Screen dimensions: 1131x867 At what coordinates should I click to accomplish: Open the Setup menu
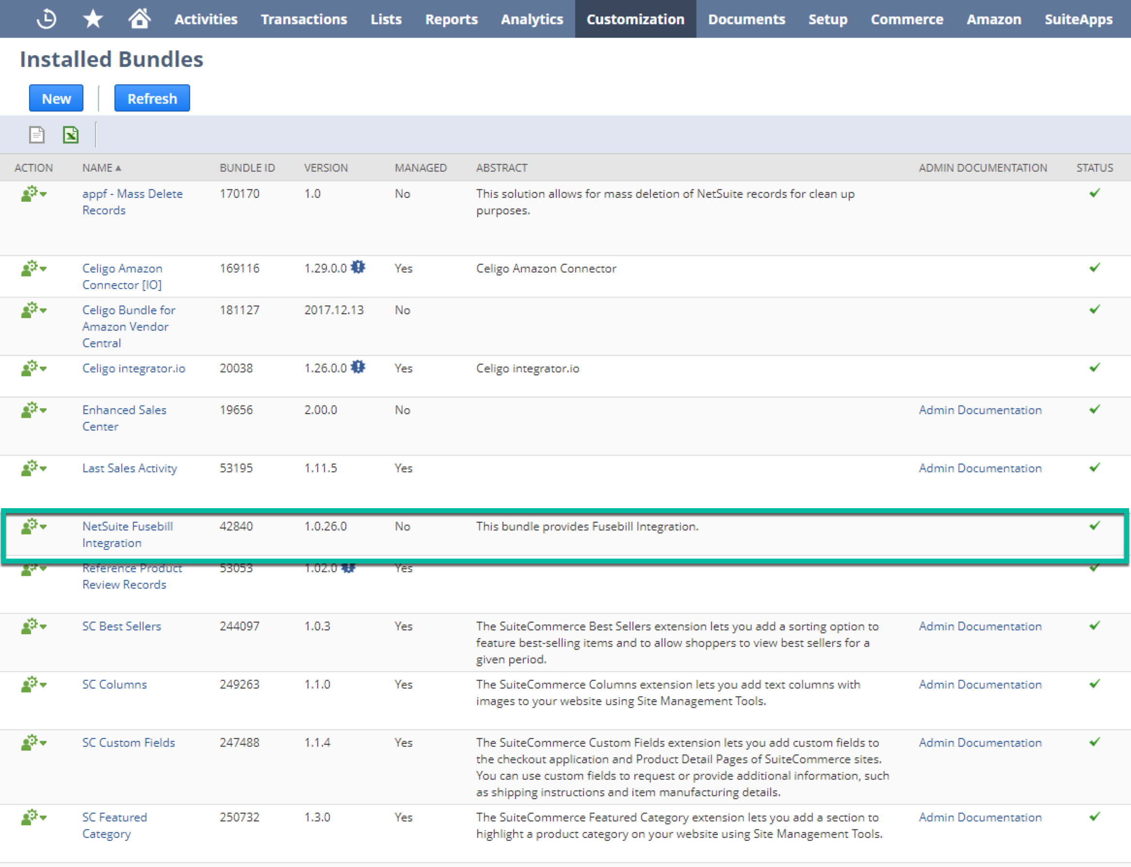click(828, 19)
